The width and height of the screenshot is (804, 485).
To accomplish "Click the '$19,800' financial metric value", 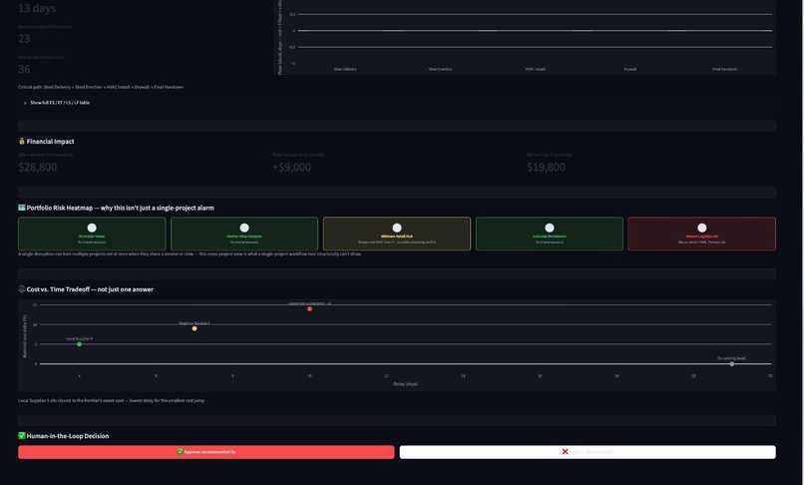I will pos(546,168).
